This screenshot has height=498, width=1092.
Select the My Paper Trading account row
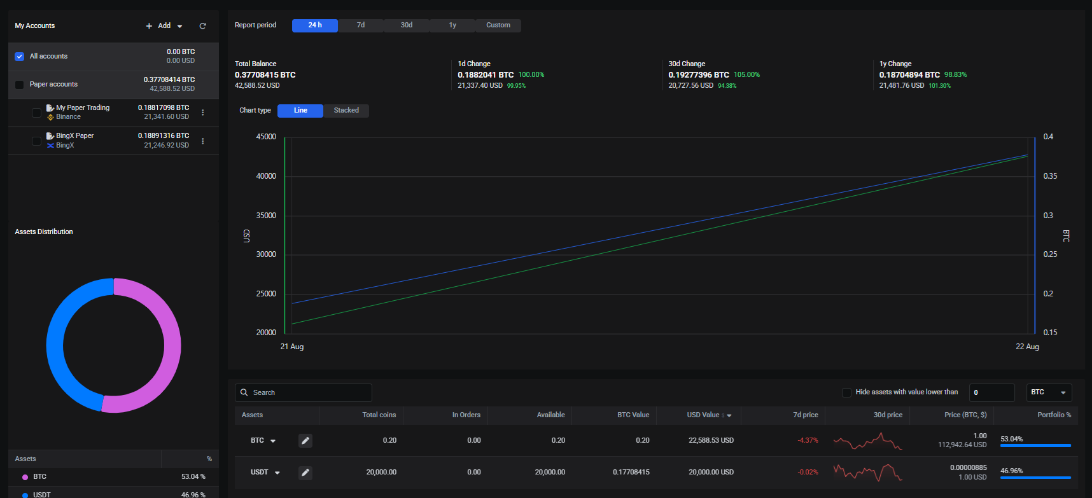tap(113, 113)
